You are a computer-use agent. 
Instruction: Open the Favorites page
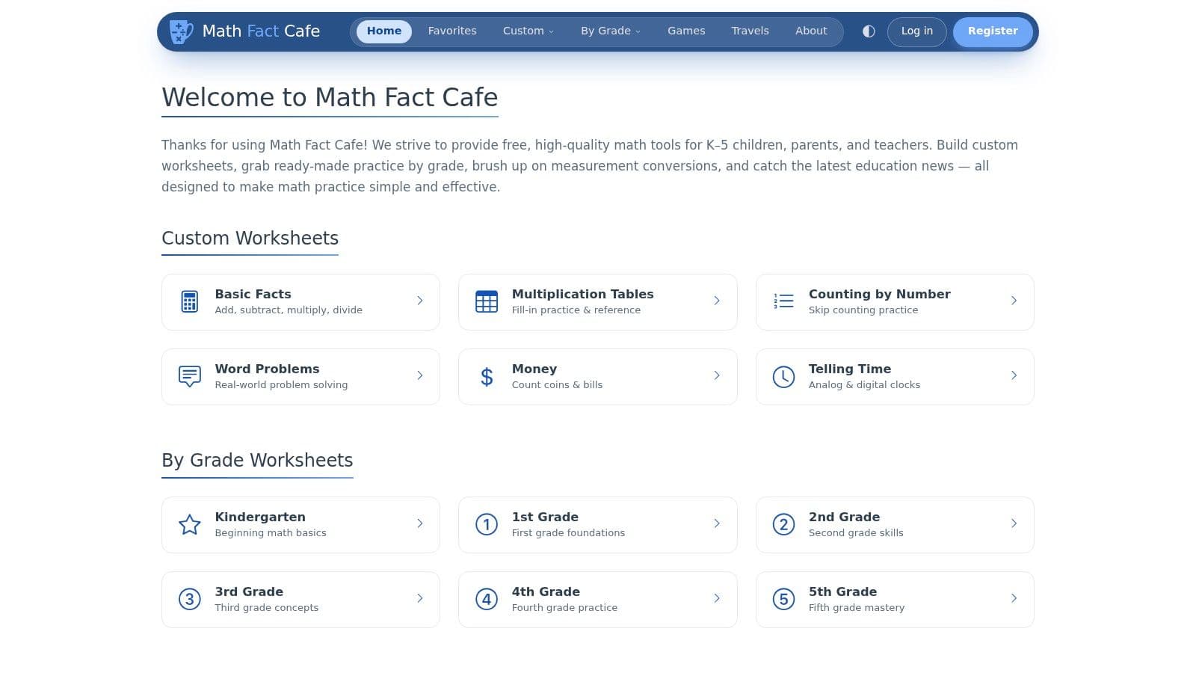point(452,31)
